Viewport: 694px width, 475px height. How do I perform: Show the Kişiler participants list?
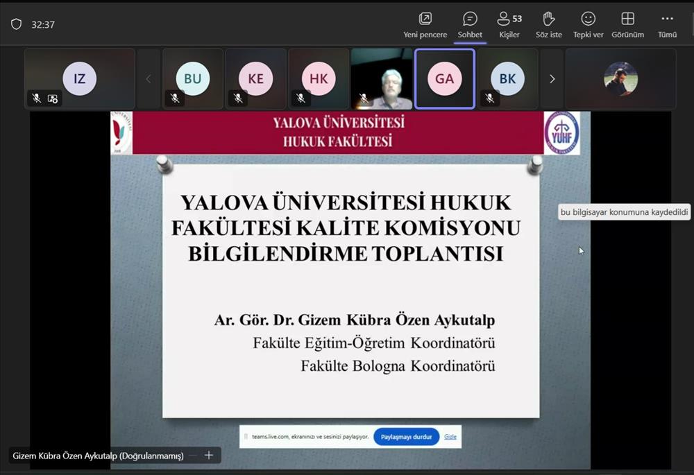click(x=509, y=25)
